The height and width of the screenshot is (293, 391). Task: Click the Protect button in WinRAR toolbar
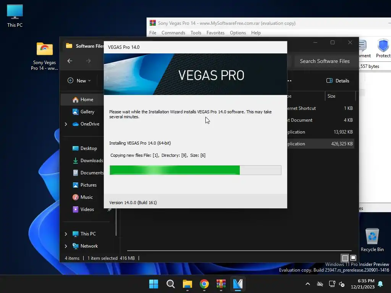coord(383,48)
